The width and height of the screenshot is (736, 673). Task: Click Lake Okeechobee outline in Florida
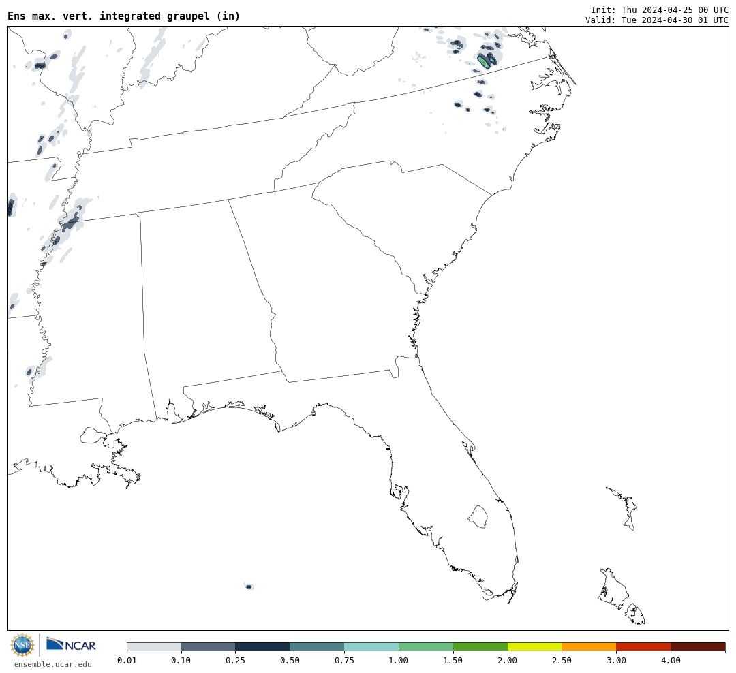(478, 517)
